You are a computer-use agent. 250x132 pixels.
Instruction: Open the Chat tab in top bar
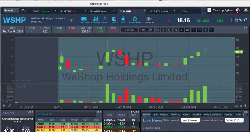[185, 11]
